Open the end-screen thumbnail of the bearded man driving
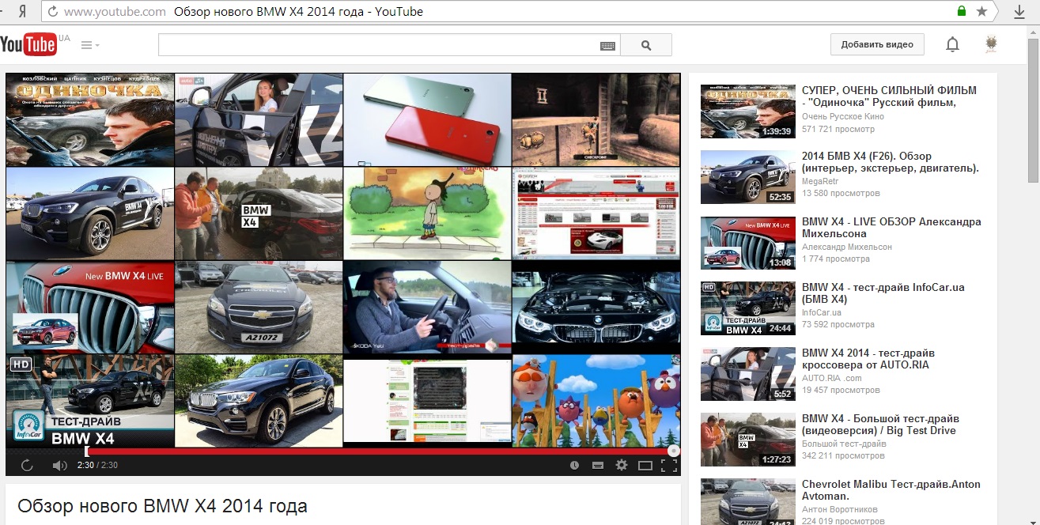The image size is (1040, 525). pyautogui.click(x=427, y=307)
